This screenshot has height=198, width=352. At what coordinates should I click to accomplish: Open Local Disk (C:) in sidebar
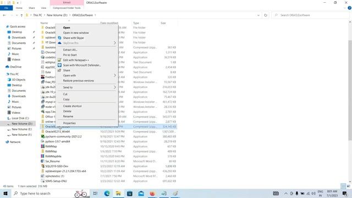tap(20, 118)
